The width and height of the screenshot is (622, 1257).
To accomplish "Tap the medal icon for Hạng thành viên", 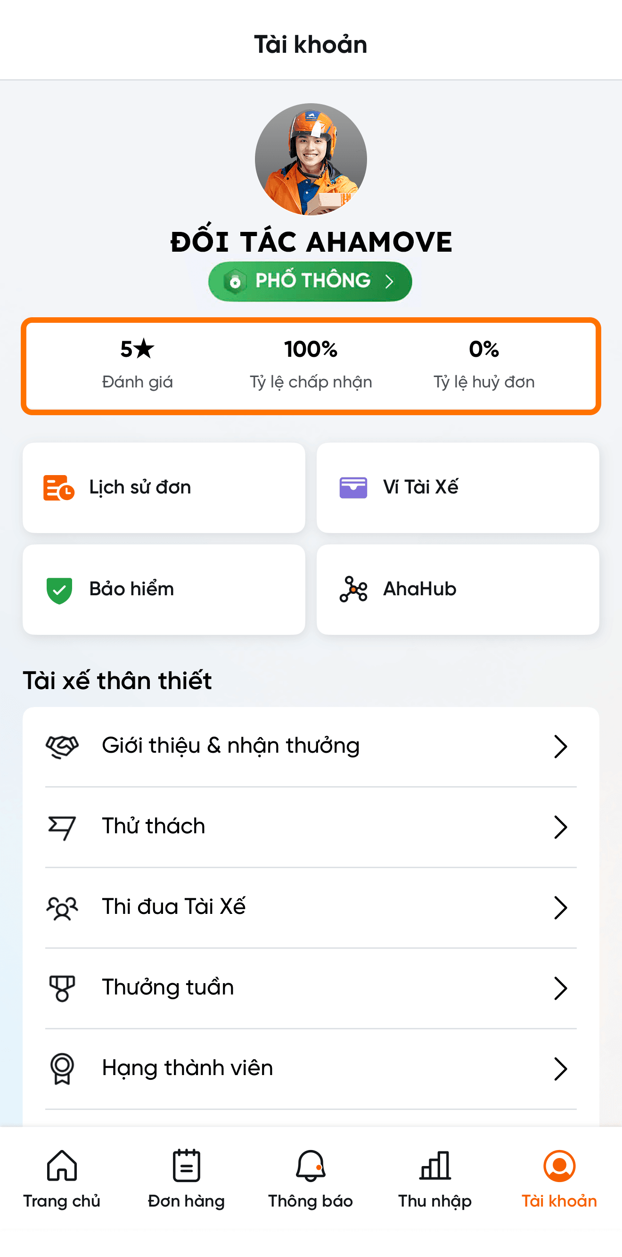I will (62, 1068).
